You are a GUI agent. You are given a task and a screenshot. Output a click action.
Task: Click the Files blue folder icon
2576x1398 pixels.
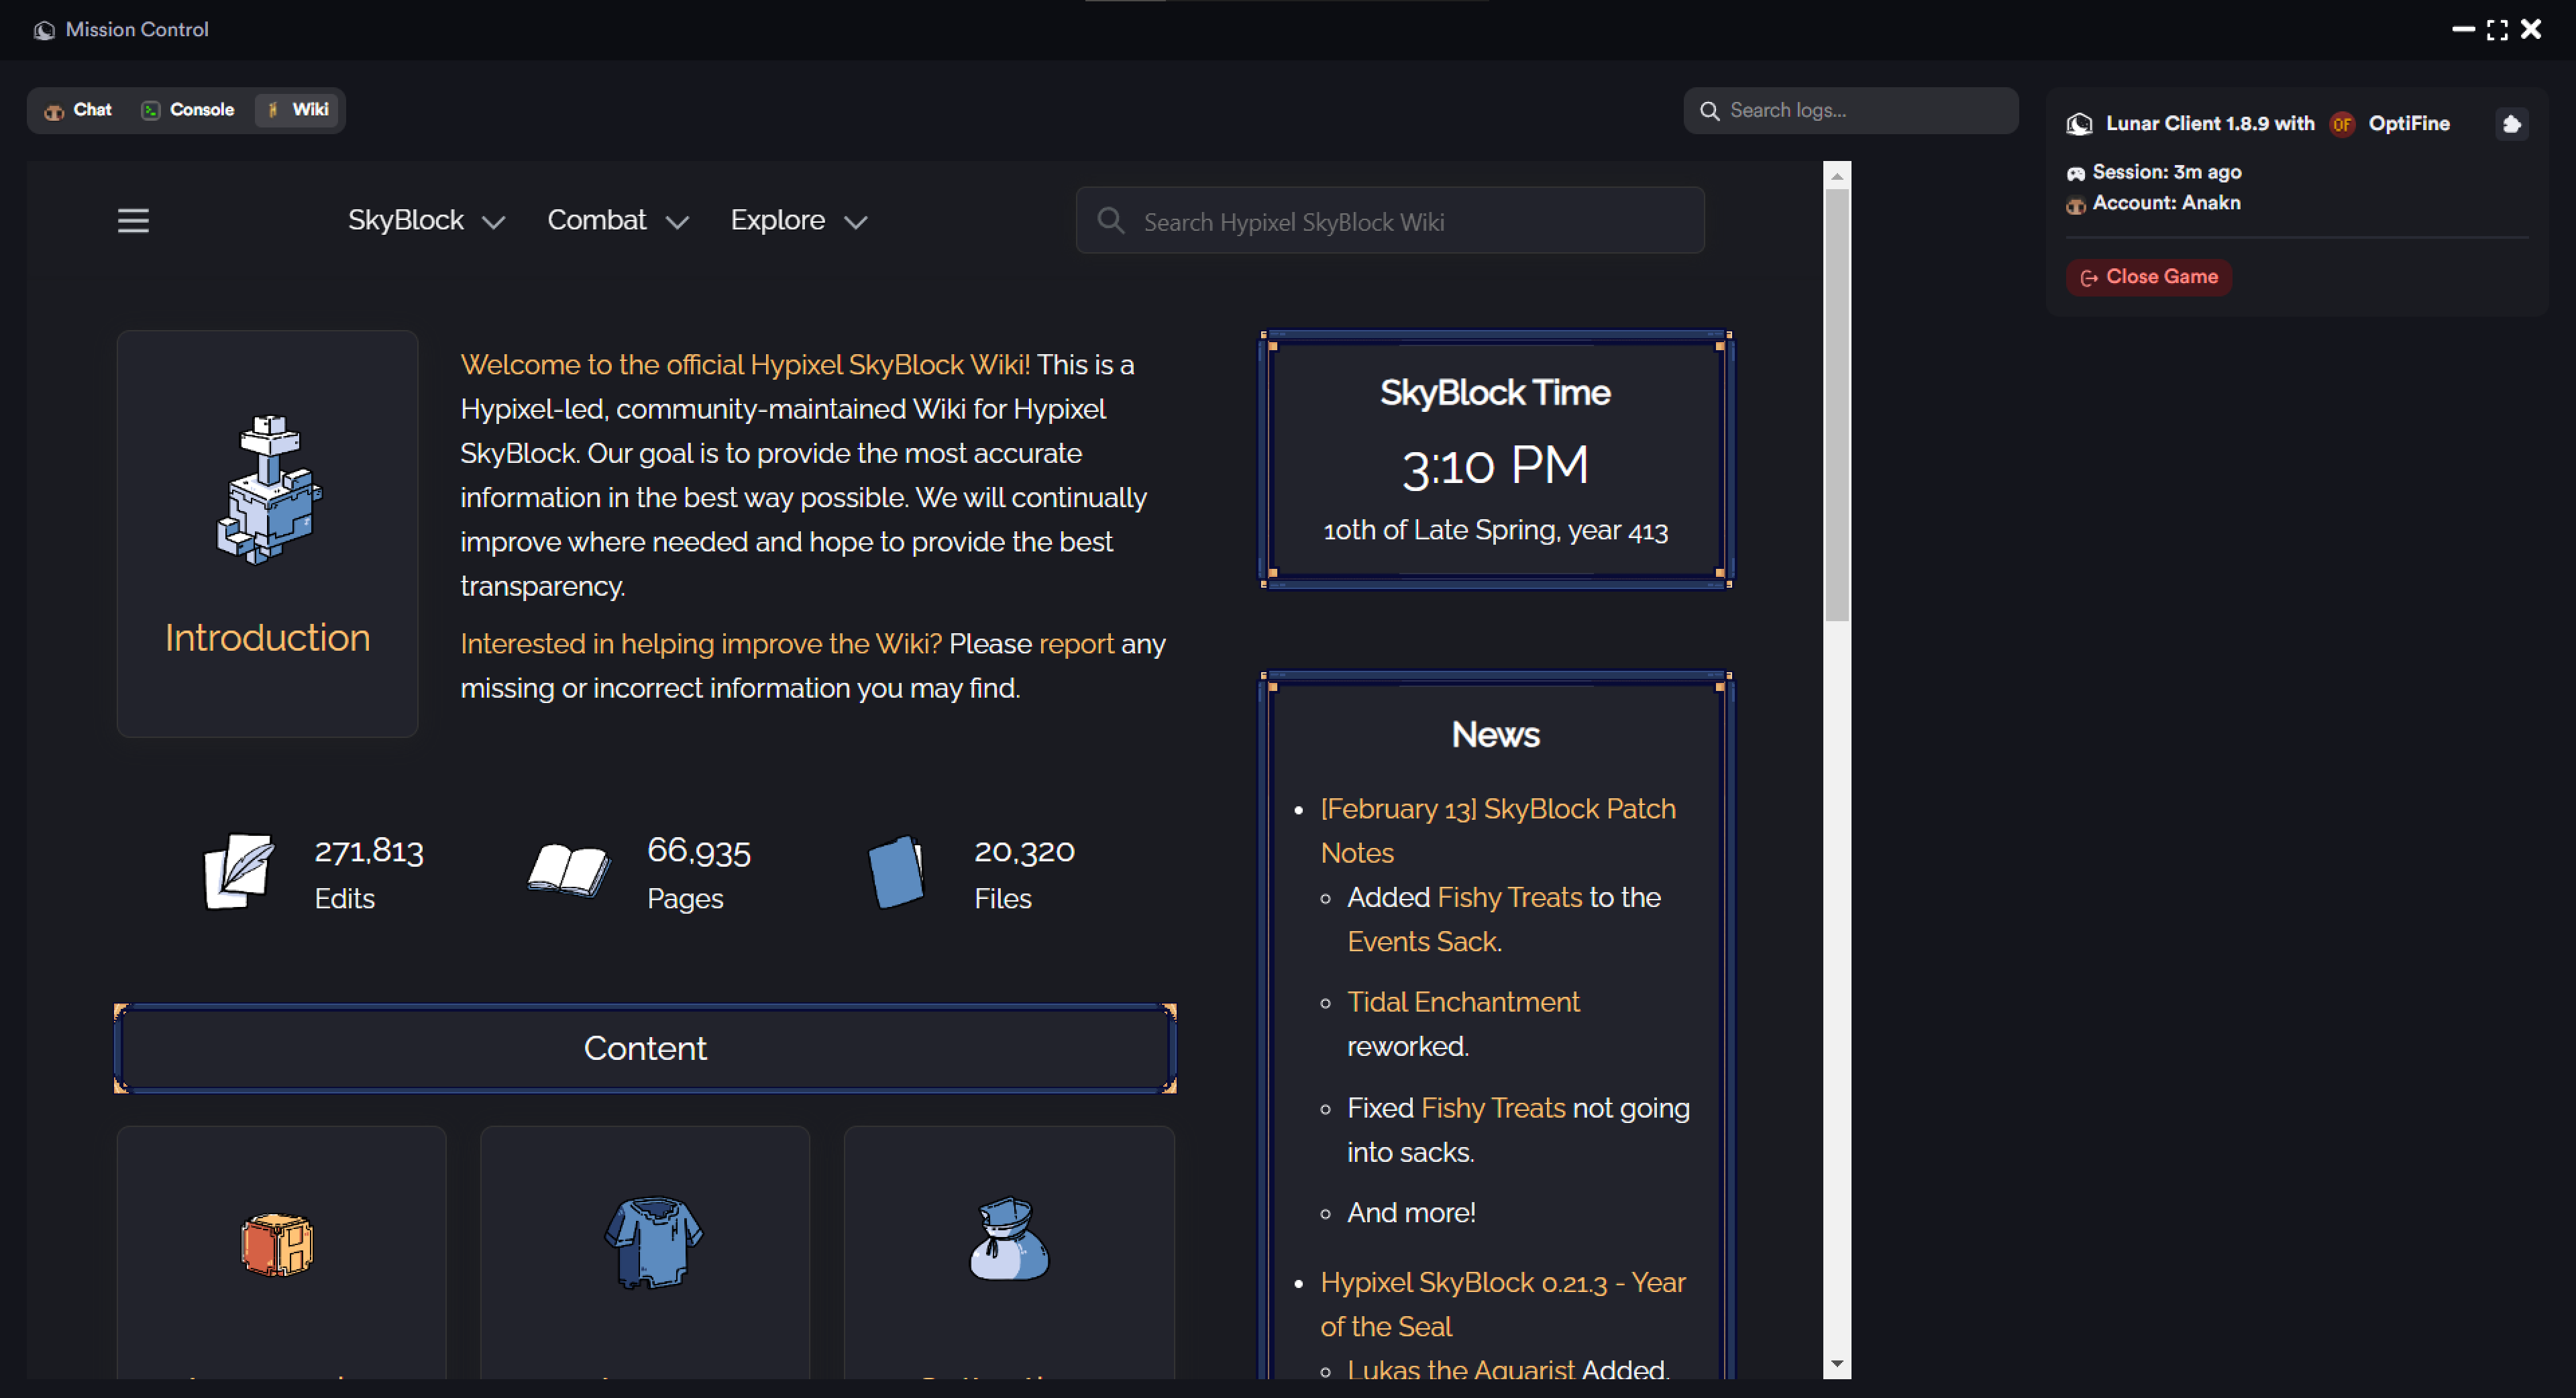point(897,871)
